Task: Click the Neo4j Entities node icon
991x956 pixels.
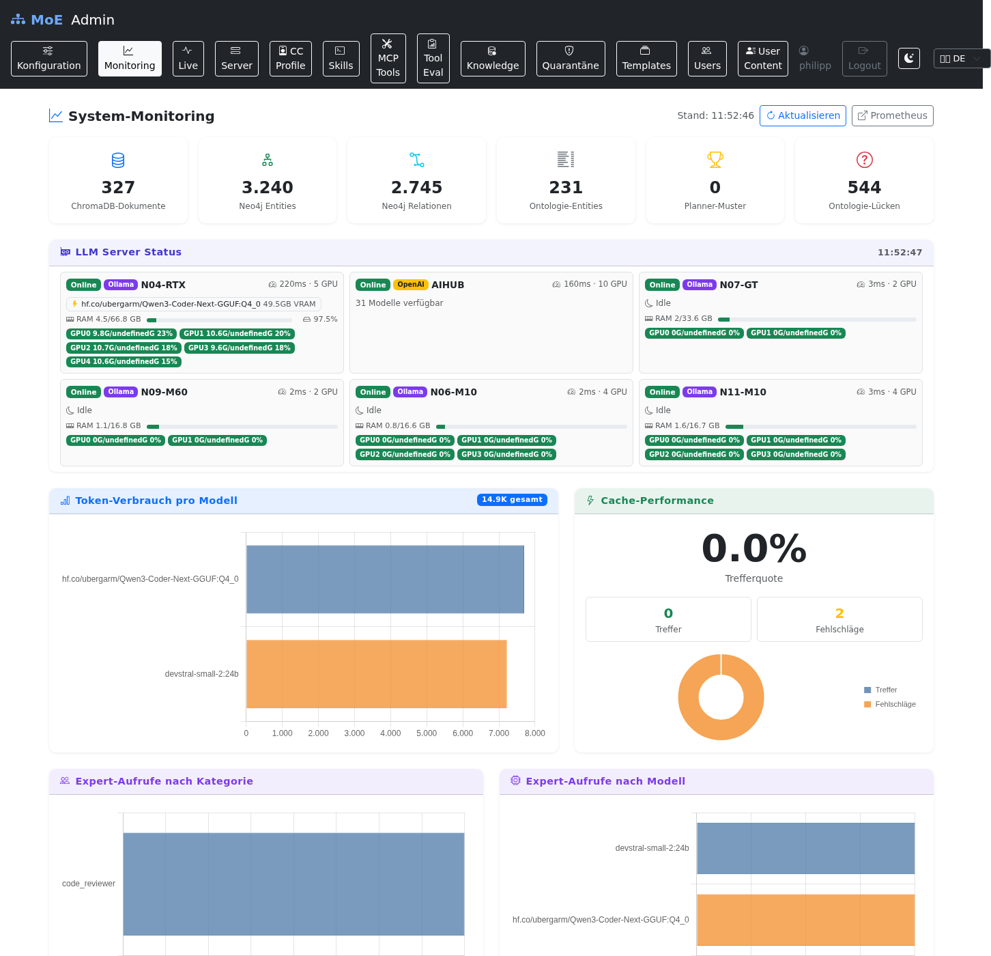Action: pyautogui.click(x=268, y=160)
